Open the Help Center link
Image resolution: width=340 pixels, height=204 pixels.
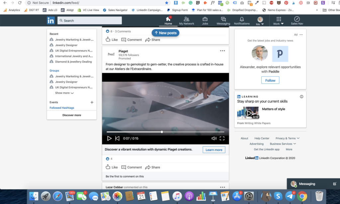pos(262,138)
